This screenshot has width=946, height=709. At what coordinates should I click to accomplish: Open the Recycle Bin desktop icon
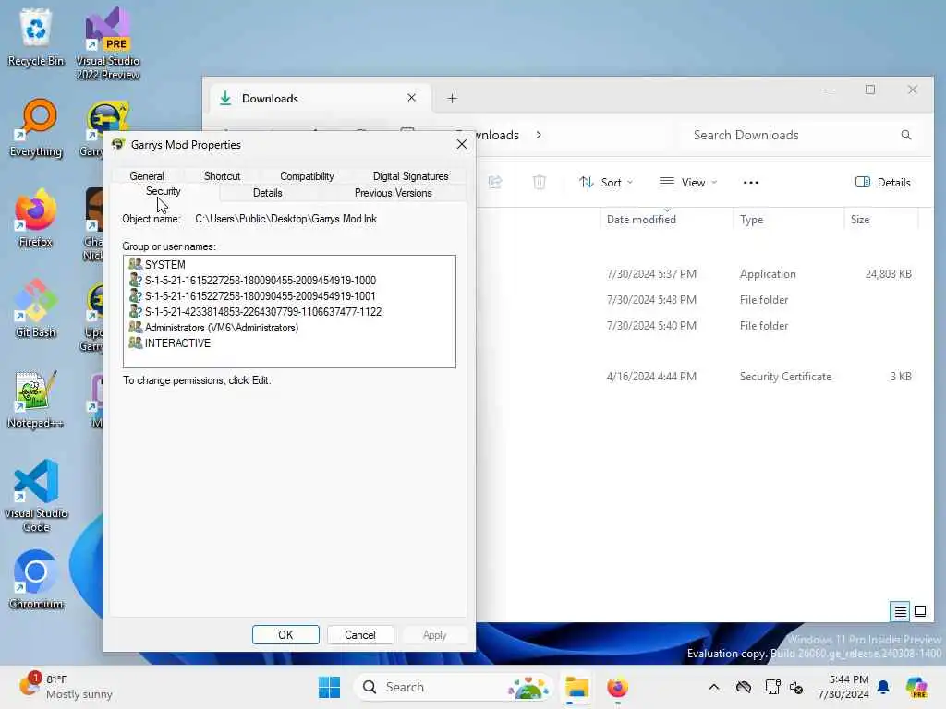click(x=36, y=36)
